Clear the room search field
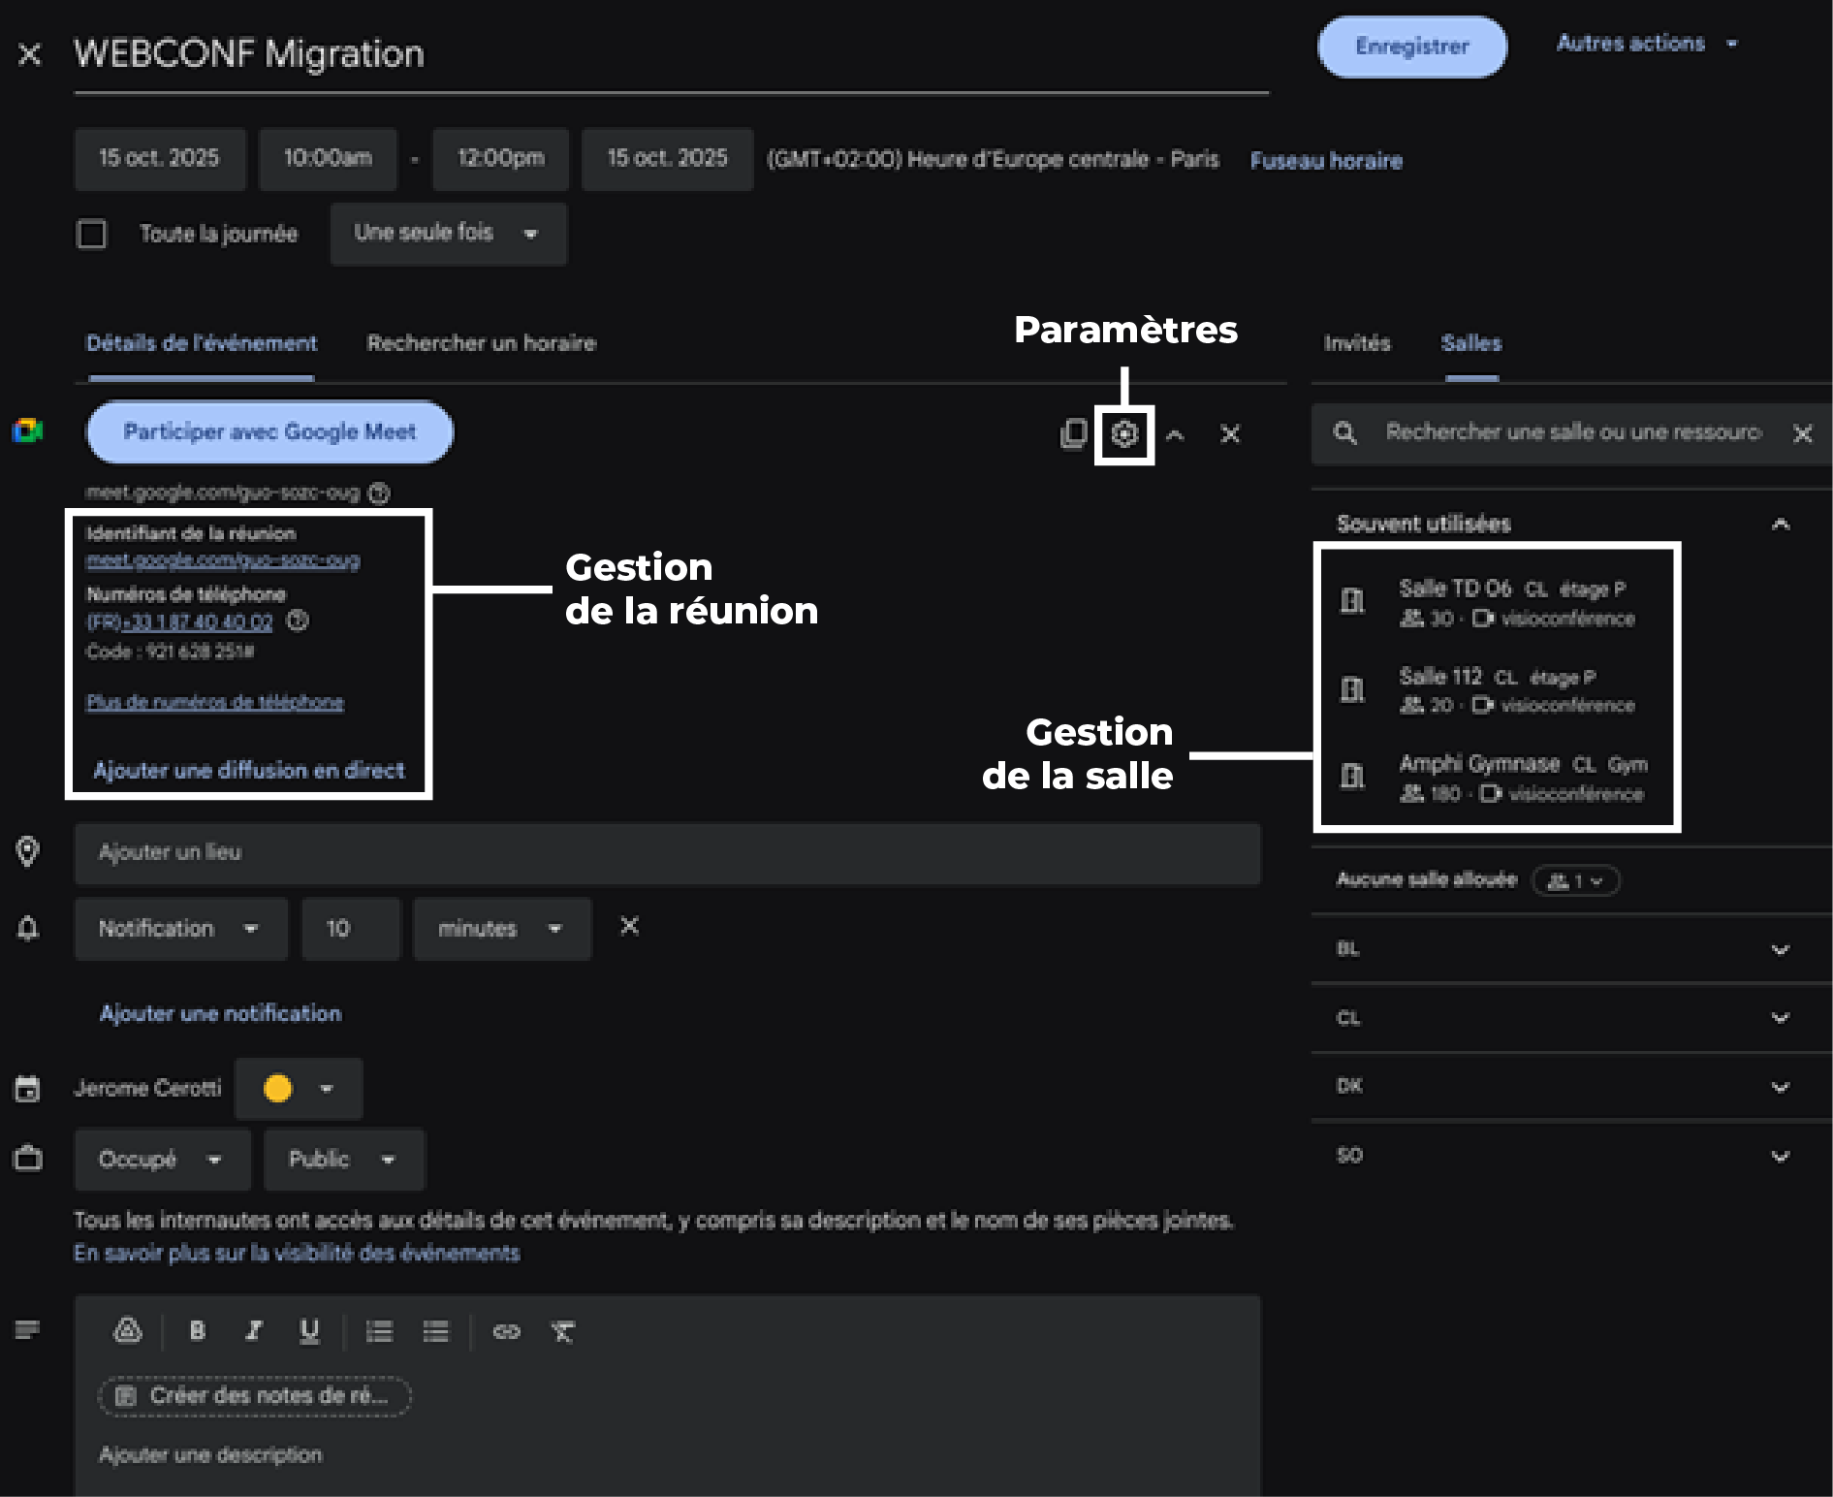This screenshot has height=1497, width=1833. [1802, 433]
